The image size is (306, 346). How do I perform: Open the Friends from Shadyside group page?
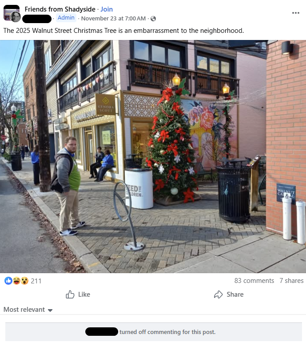pos(60,9)
